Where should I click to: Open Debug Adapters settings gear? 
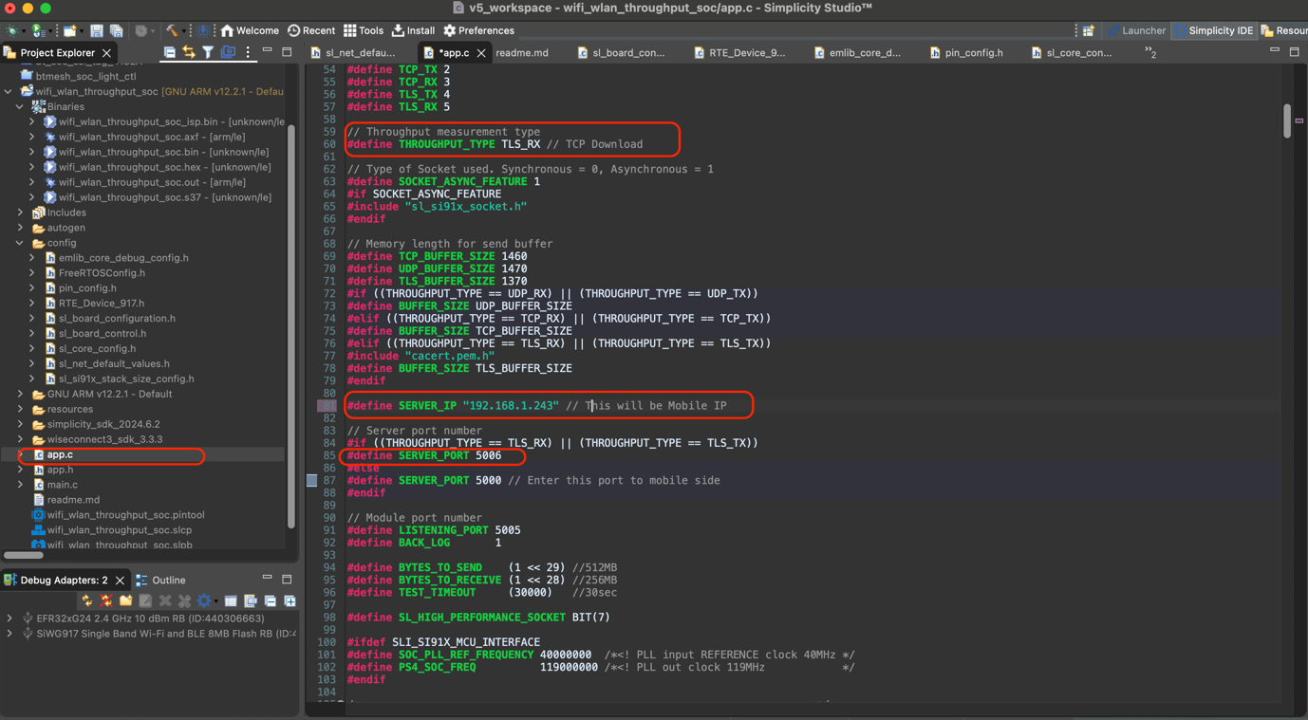tap(204, 600)
